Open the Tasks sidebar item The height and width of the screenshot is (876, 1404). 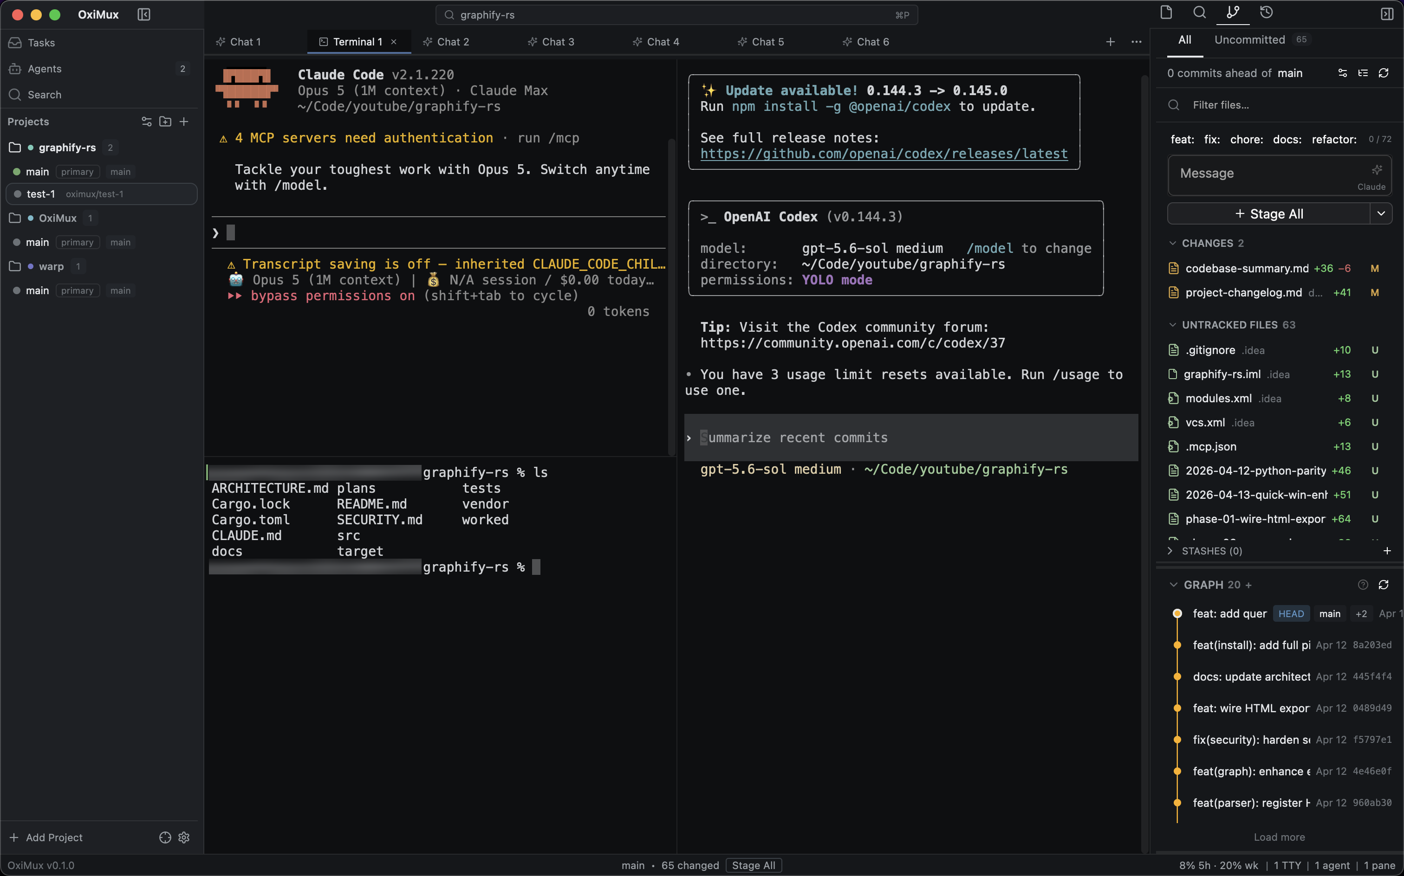click(x=41, y=43)
